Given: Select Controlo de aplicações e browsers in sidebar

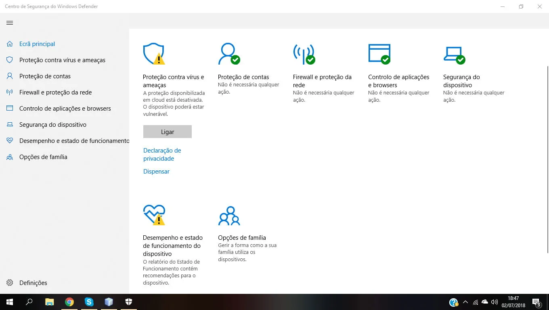Looking at the screenshot, I should tap(65, 109).
